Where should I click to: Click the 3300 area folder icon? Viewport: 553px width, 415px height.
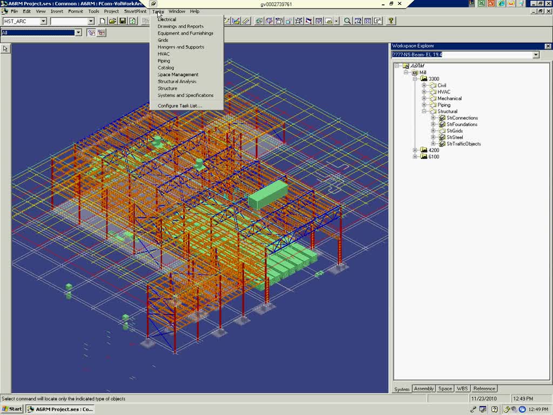tap(424, 79)
